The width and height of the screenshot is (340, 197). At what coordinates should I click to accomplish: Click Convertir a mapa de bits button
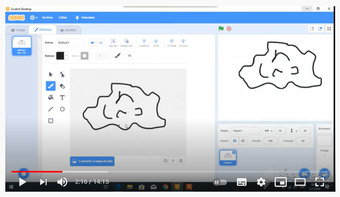tap(93, 162)
